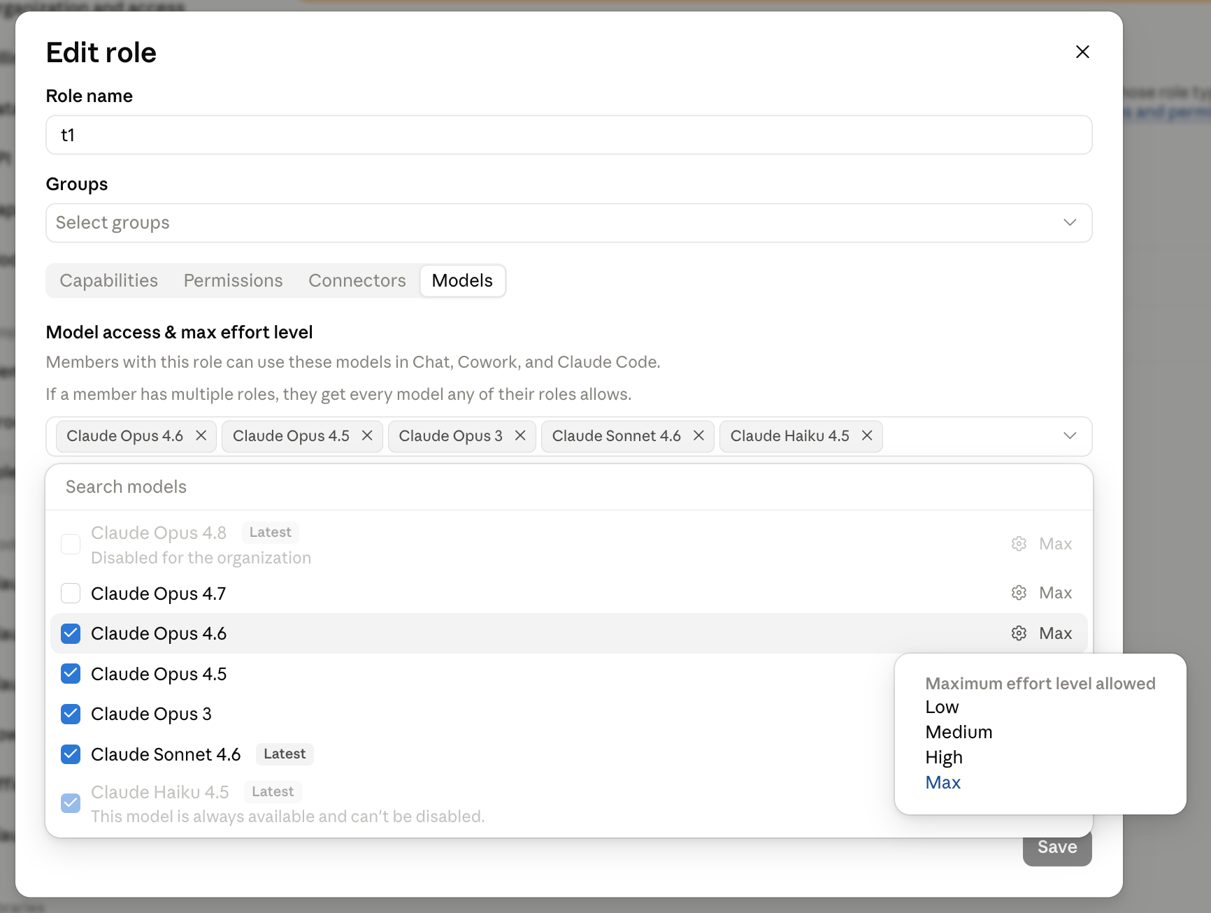Uncheck the Claude Opus 4.5 checkbox

(71, 674)
